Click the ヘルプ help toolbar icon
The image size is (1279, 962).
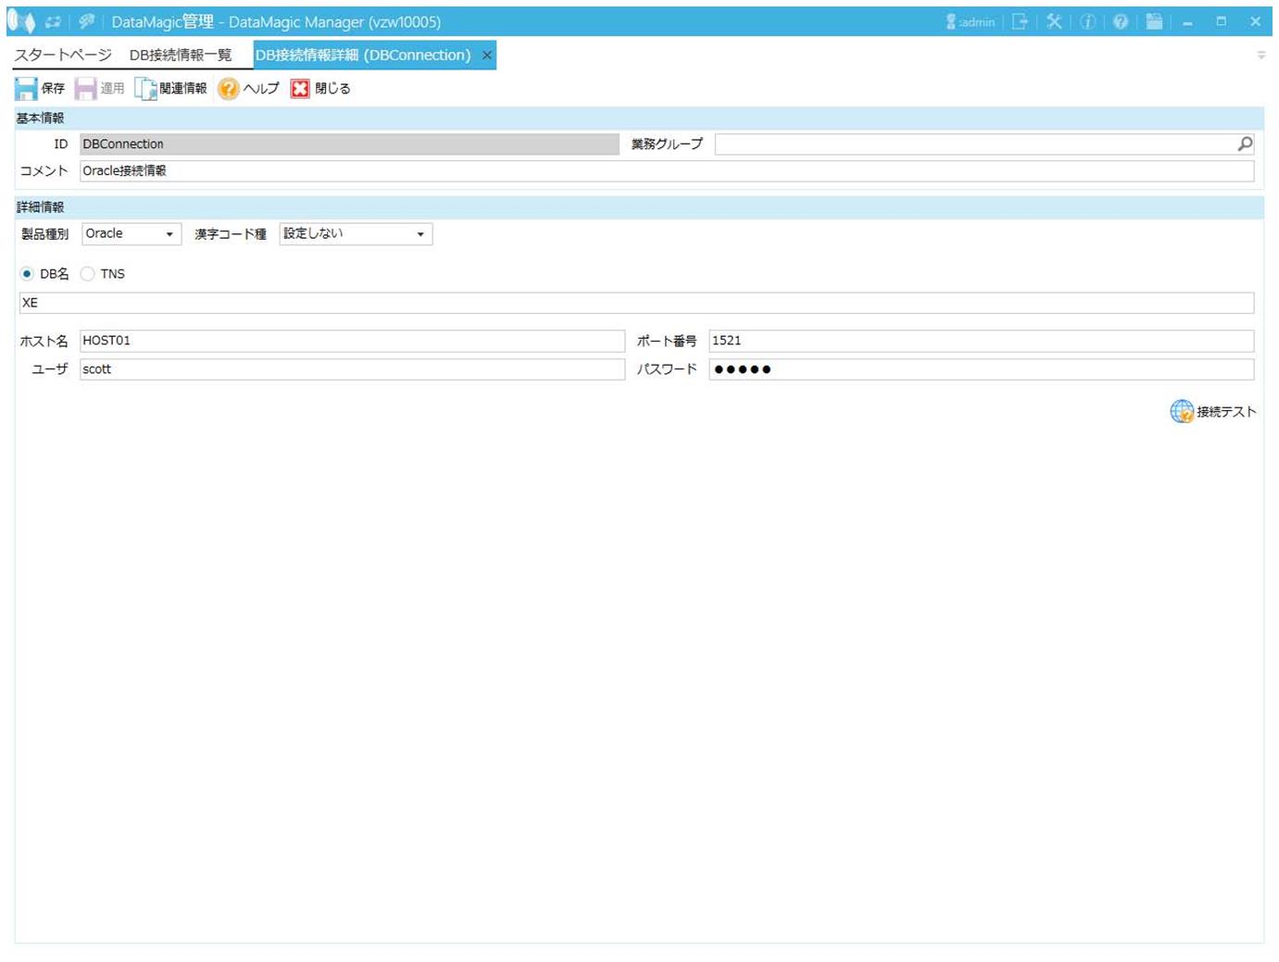[229, 89]
